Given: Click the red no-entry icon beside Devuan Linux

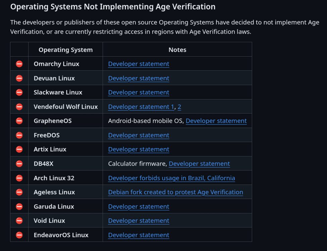Looking at the screenshot, I should tap(19, 78).
